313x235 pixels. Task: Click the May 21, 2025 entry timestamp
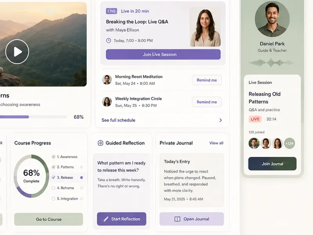pos(183,199)
